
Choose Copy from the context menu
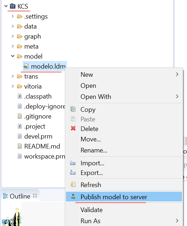coord(124,110)
